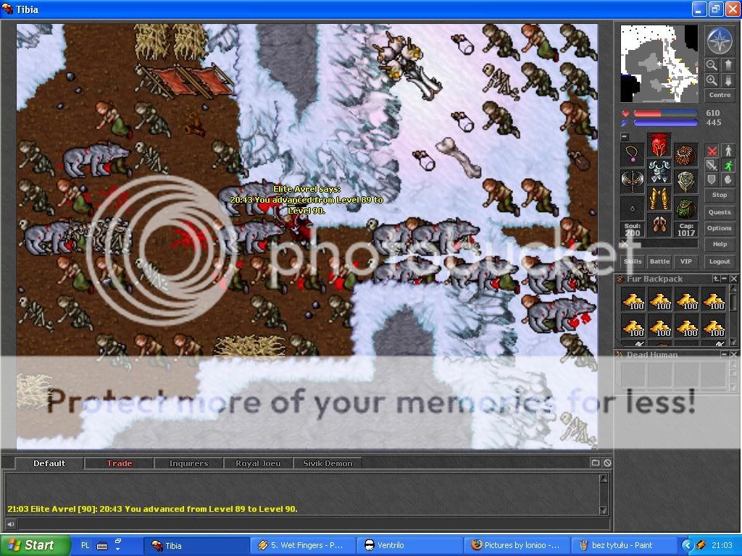Image resolution: width=742 pixels, height=556 pixels.
Task: Open the Quests log
Action: [x=720, y=212]
